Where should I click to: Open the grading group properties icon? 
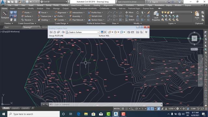click(x=137, y=32)
